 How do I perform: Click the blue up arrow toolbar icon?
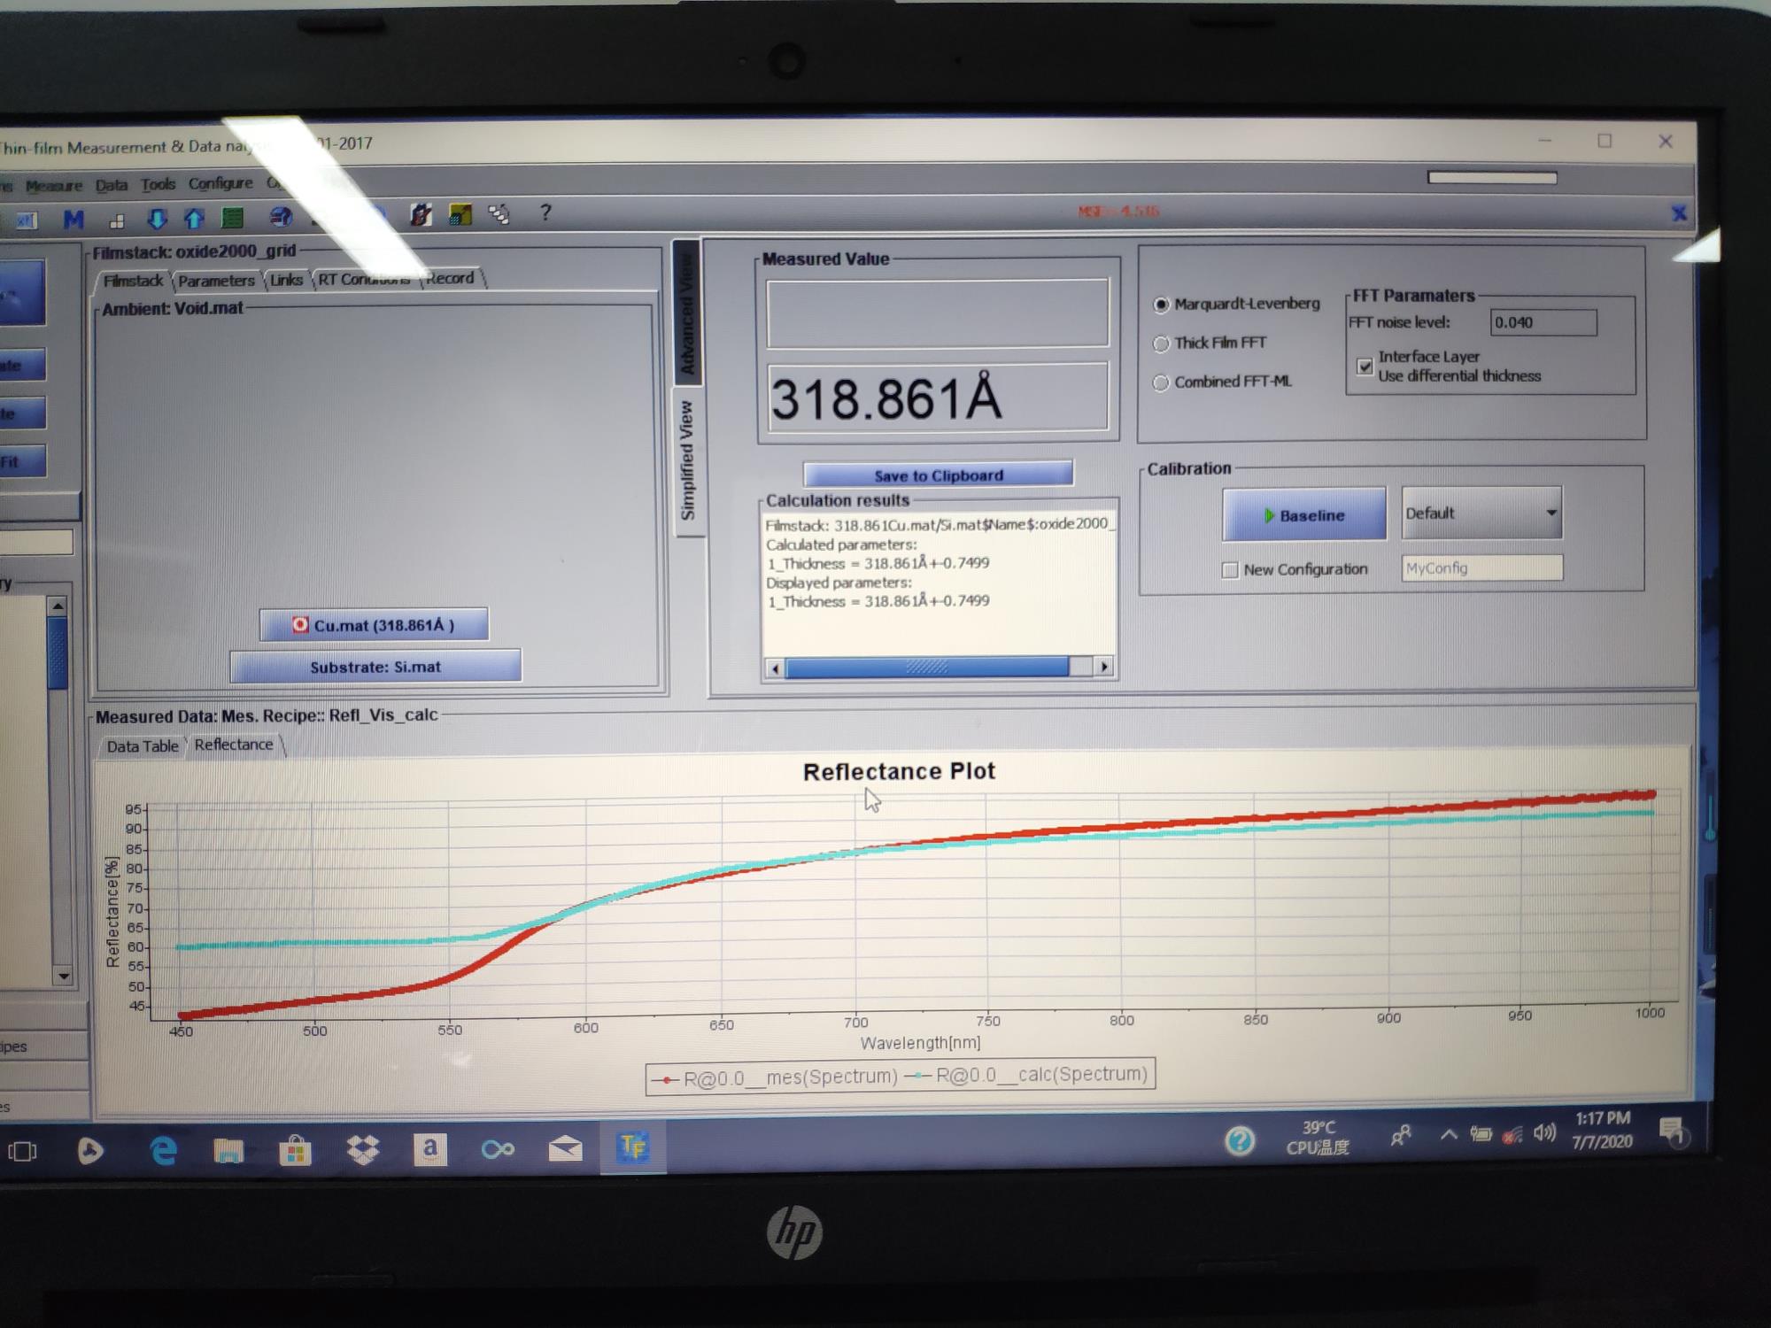(194, 218)
